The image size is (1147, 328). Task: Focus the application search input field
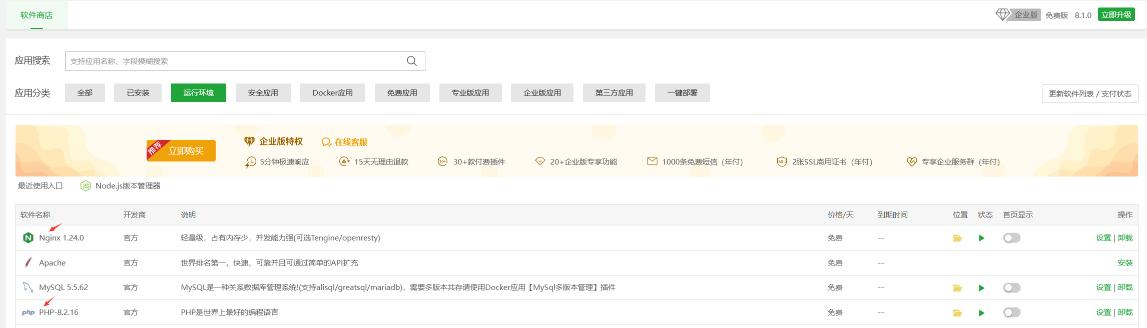click(x=235, y=61)
